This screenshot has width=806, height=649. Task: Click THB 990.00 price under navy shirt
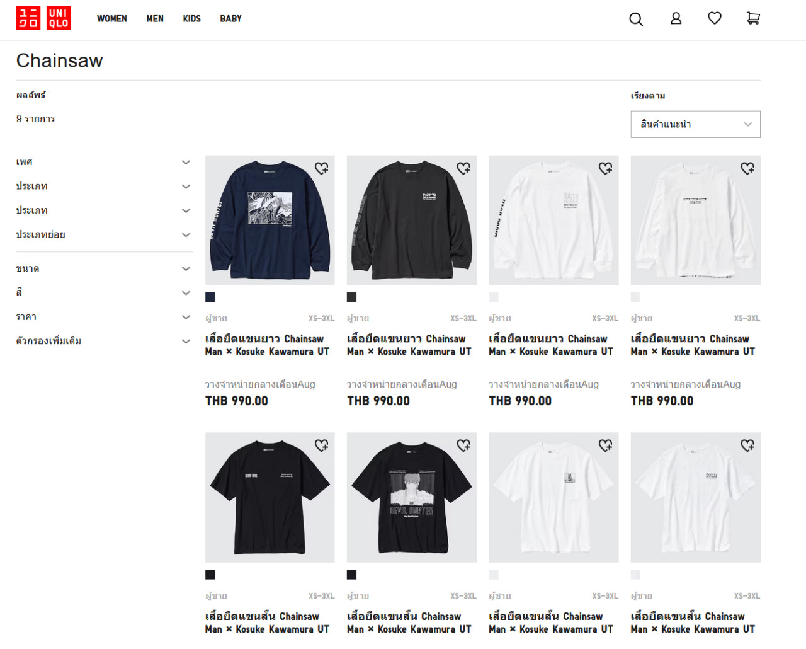point(237,401)
